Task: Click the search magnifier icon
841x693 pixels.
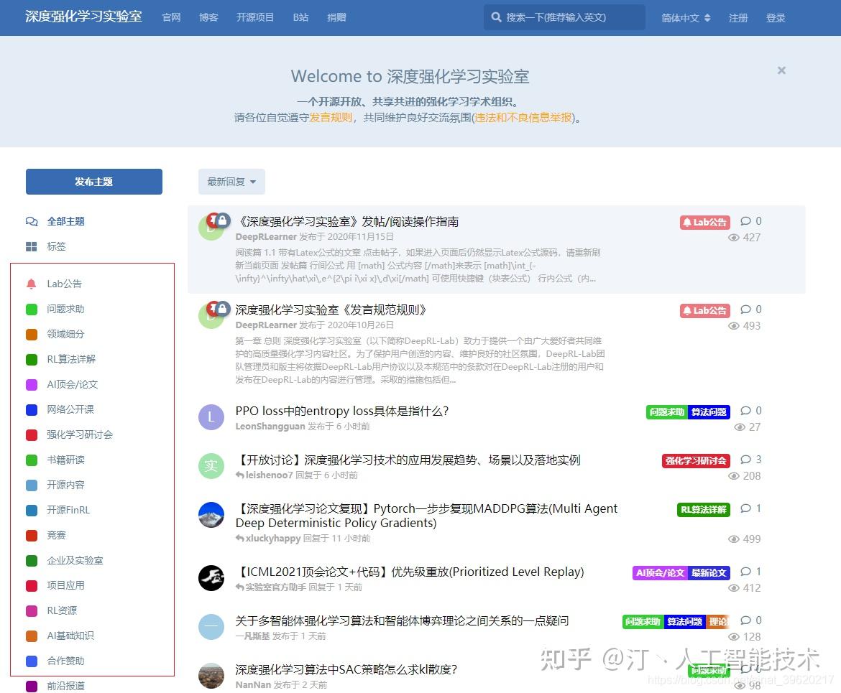Action: tap(495, 17)
